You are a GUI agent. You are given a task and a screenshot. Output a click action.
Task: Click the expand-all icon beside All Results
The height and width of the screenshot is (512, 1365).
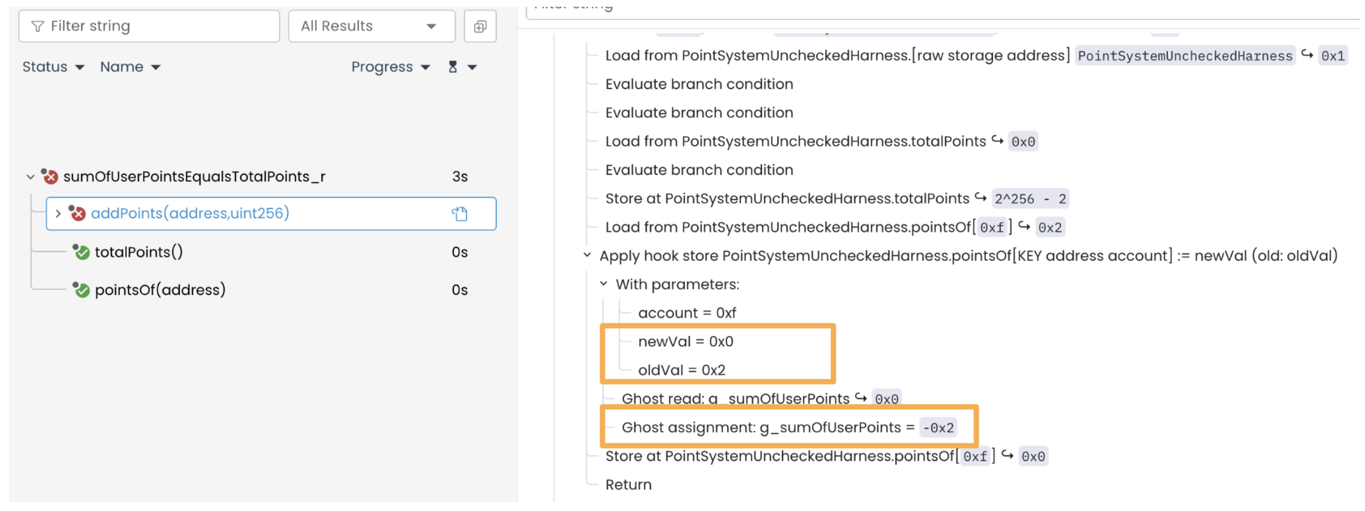[x=480, y=26]
